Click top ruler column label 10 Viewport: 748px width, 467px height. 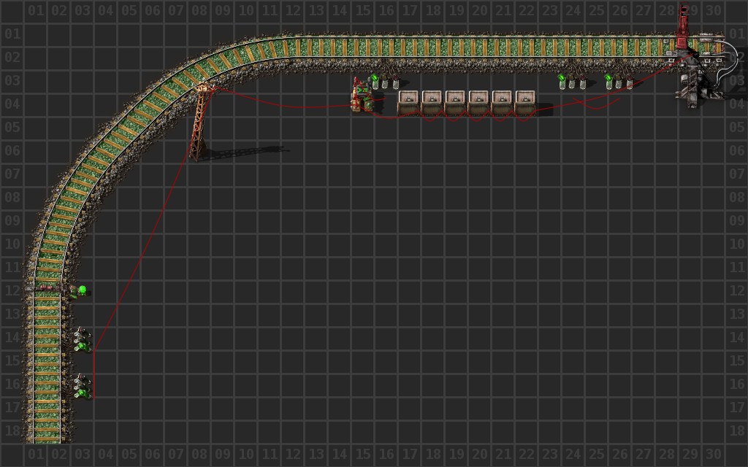(x=245, y=10)
